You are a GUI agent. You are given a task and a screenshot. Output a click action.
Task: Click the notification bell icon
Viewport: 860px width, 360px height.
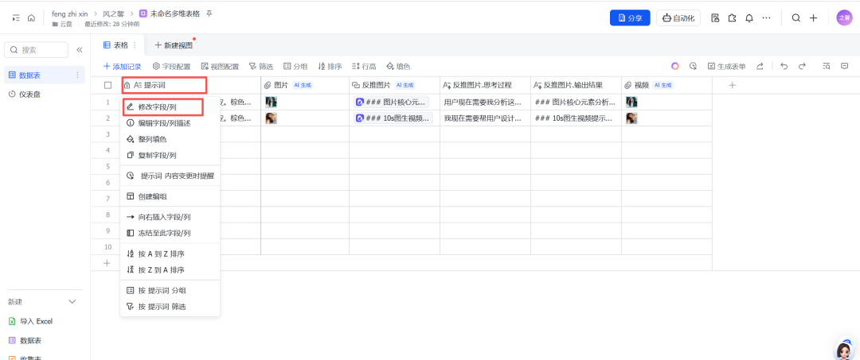coord(749,17)
